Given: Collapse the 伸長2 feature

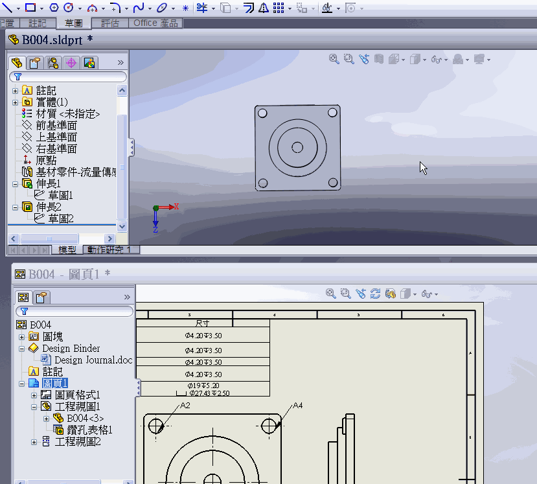Looking at the screenshot, I should click(x=15, y=207).
